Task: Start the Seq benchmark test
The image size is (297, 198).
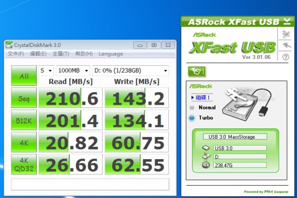Action: (24, 98)
